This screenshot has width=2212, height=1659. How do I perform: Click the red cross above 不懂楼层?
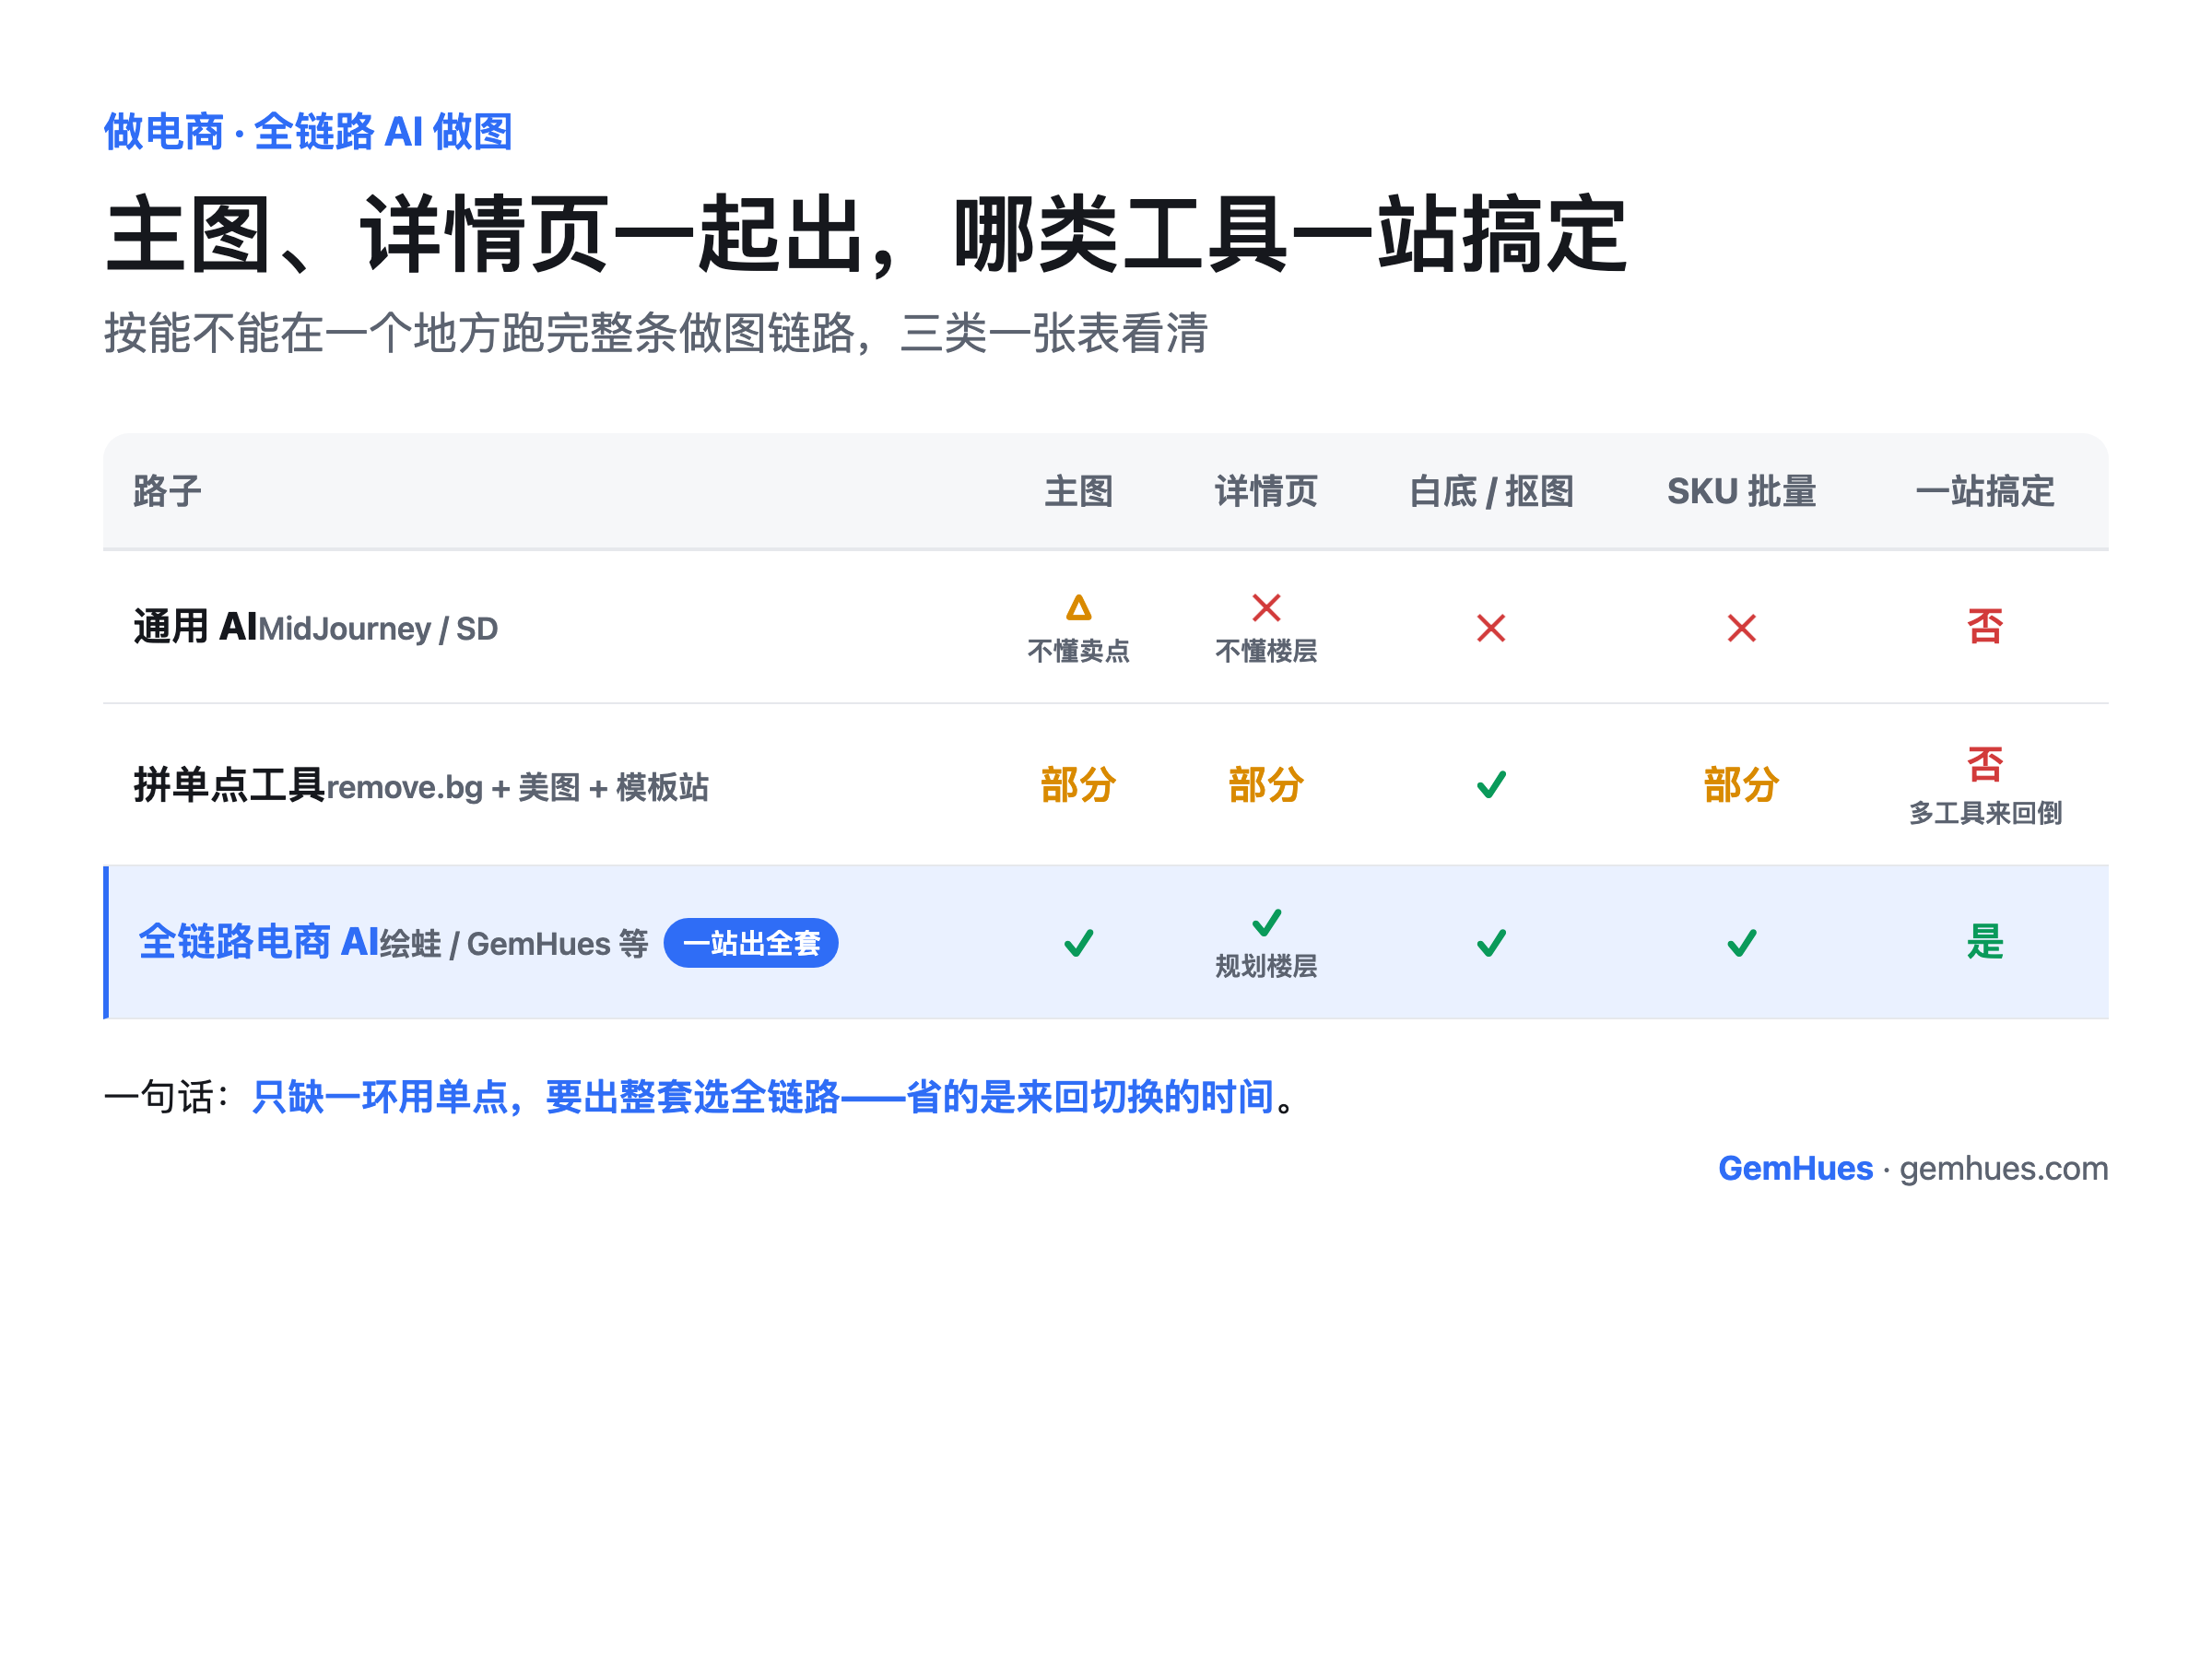(1266, 608)
